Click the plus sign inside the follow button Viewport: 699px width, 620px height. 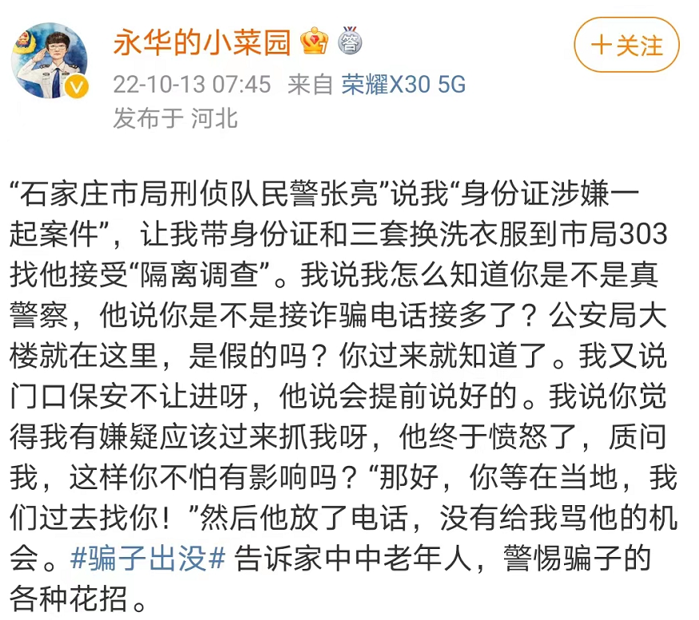coord(601,45)
